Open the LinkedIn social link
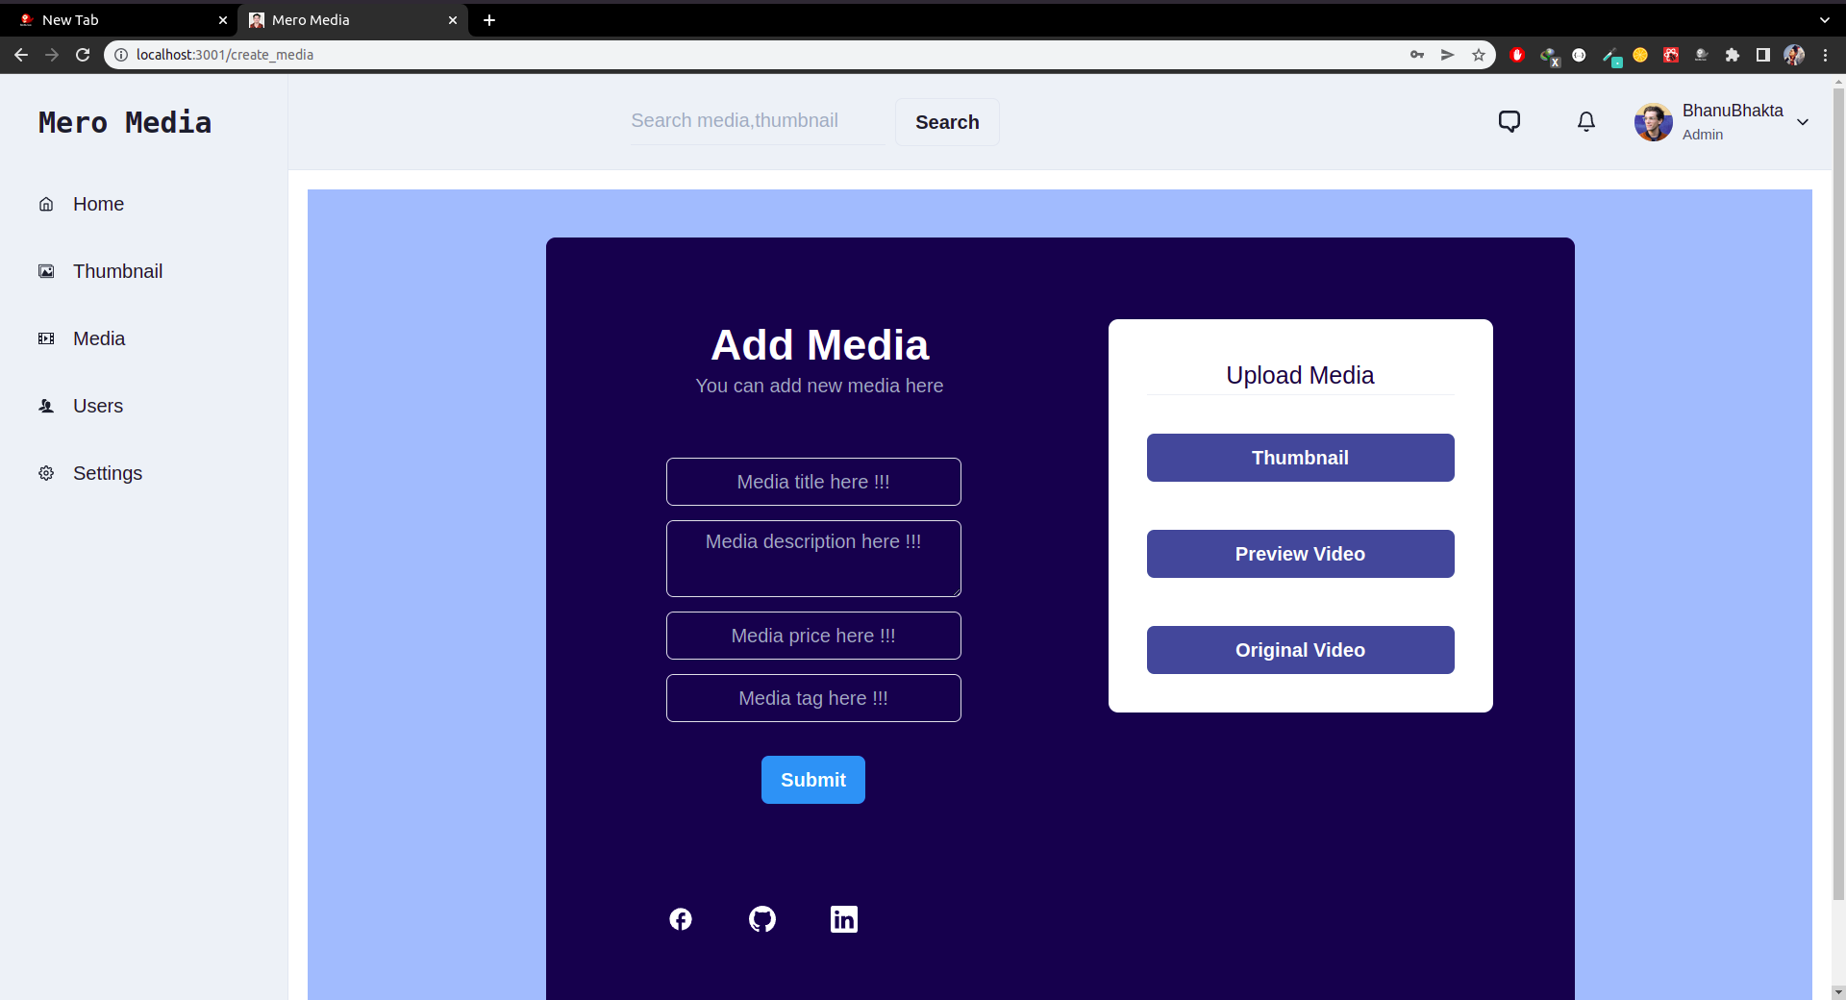This screenshot has height=1000, width=1846. [x=843, y=919]
